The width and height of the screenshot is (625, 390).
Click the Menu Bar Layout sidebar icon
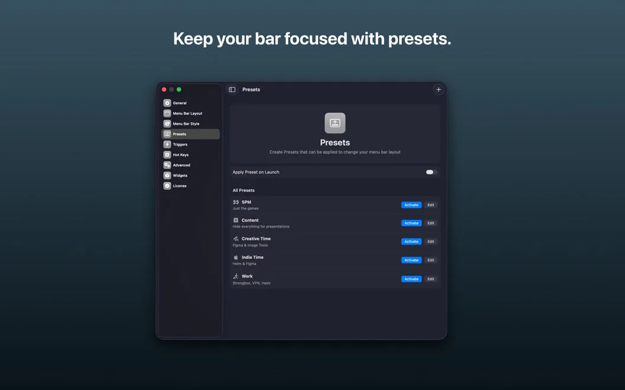click(x=167, y=113)
